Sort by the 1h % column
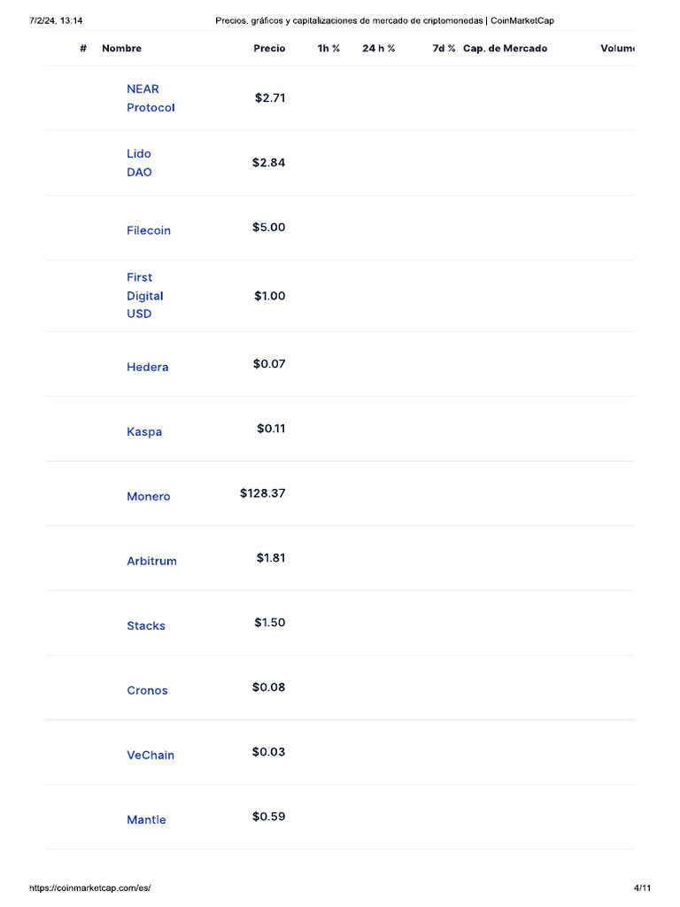 coord(328,49)
